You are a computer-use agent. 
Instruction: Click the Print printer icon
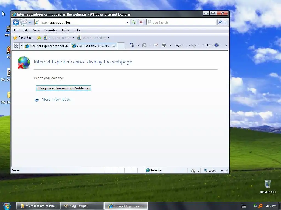(x=164, y=45)
